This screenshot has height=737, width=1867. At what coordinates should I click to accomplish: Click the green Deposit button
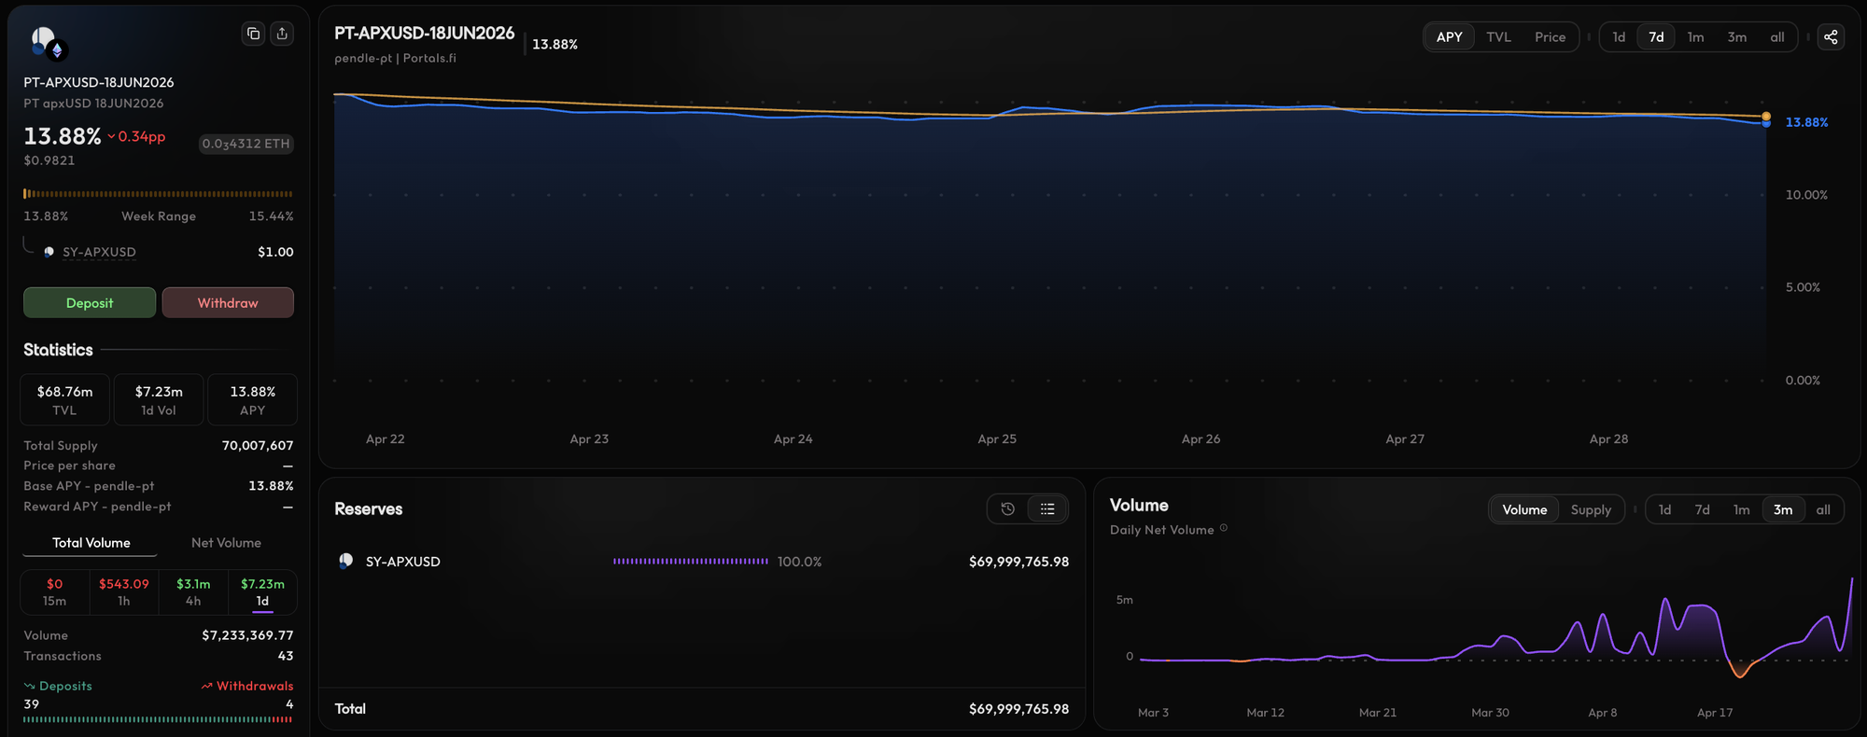(90, 302)
